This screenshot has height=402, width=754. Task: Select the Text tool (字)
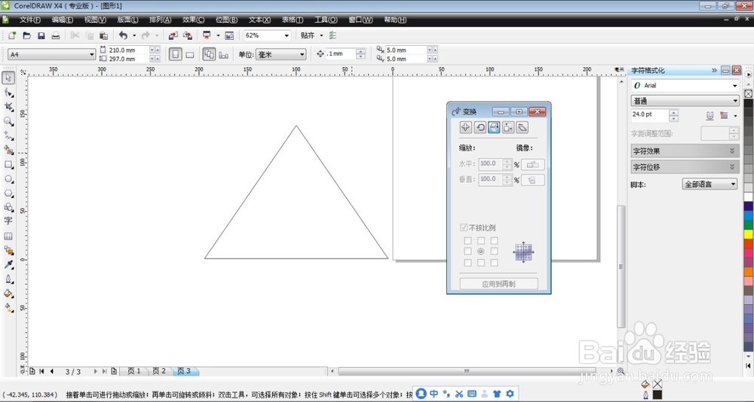point(8,221)
